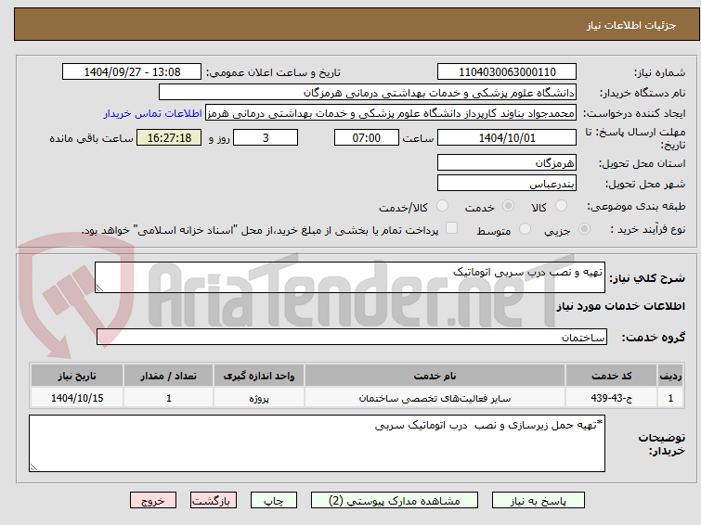
Task: Click the resize handle of شرح کلی نیاز box
Action: tap(99, 288)
